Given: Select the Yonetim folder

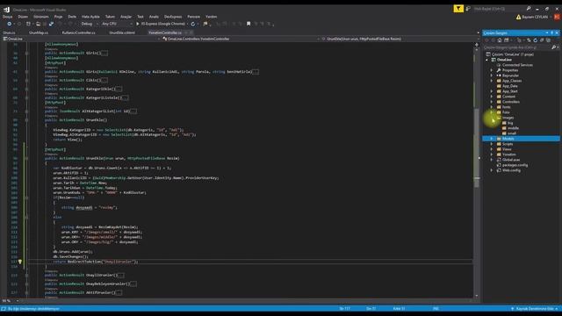Looking at the screenshot, I should (x=508, y=154).
